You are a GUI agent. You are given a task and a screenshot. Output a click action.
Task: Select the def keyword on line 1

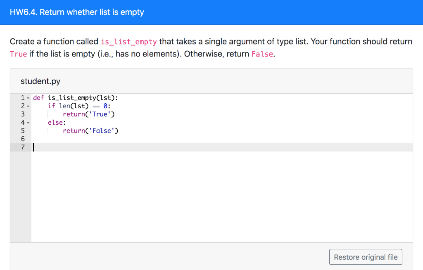point(38,97)
